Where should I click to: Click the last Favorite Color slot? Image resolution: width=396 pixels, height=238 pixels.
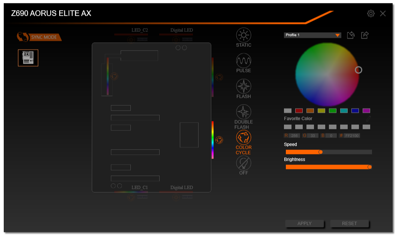[x=366, y=127]
